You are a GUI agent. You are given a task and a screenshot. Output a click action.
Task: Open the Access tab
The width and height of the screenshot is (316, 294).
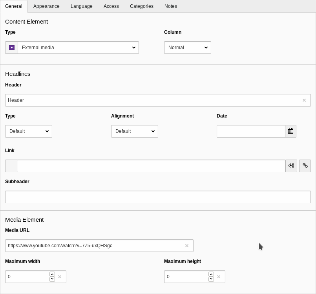111,6
